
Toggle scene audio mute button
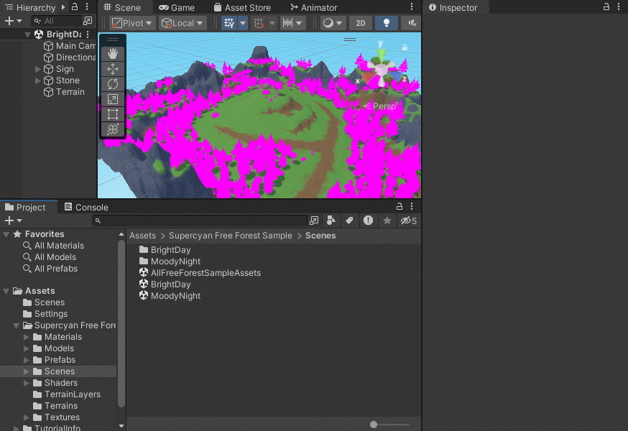[x=412, y=23]
